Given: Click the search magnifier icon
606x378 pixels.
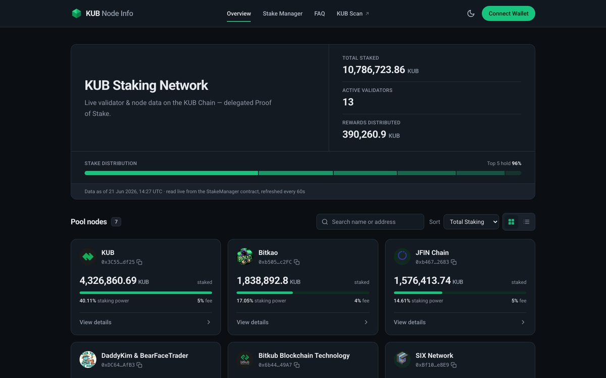Looking at the screenshot, I should coord(325,222).
